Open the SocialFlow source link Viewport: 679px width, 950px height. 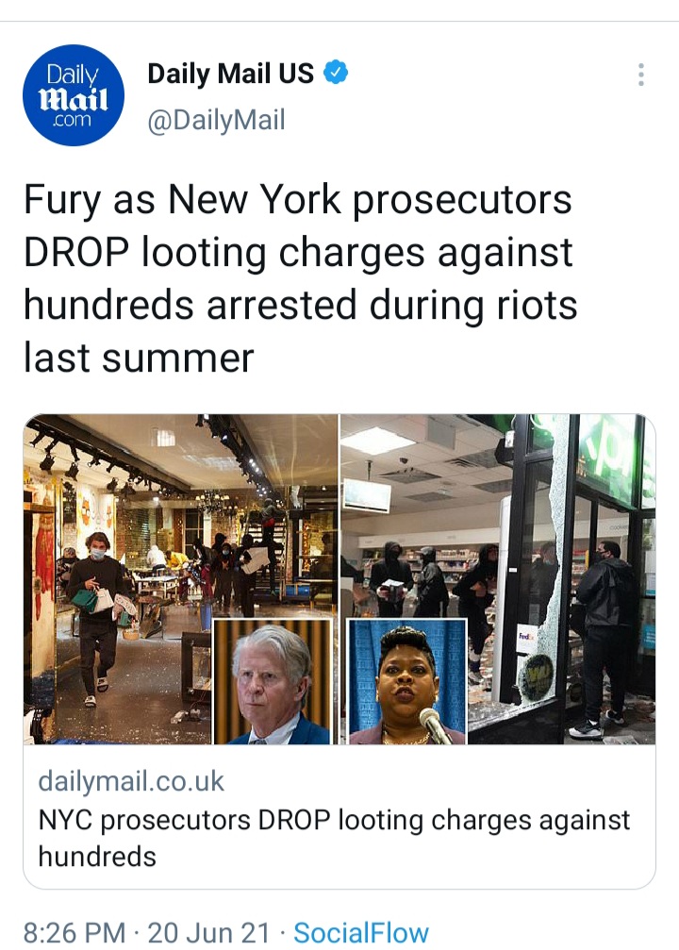[361, 932]
